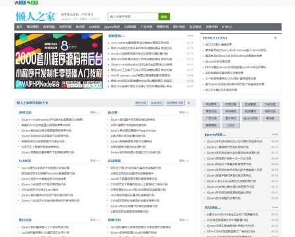Image resolution: width=295 pixels, height=237 pixels.
Task: Click the green WeChat icon in the top bar
Action: point(32,3)
